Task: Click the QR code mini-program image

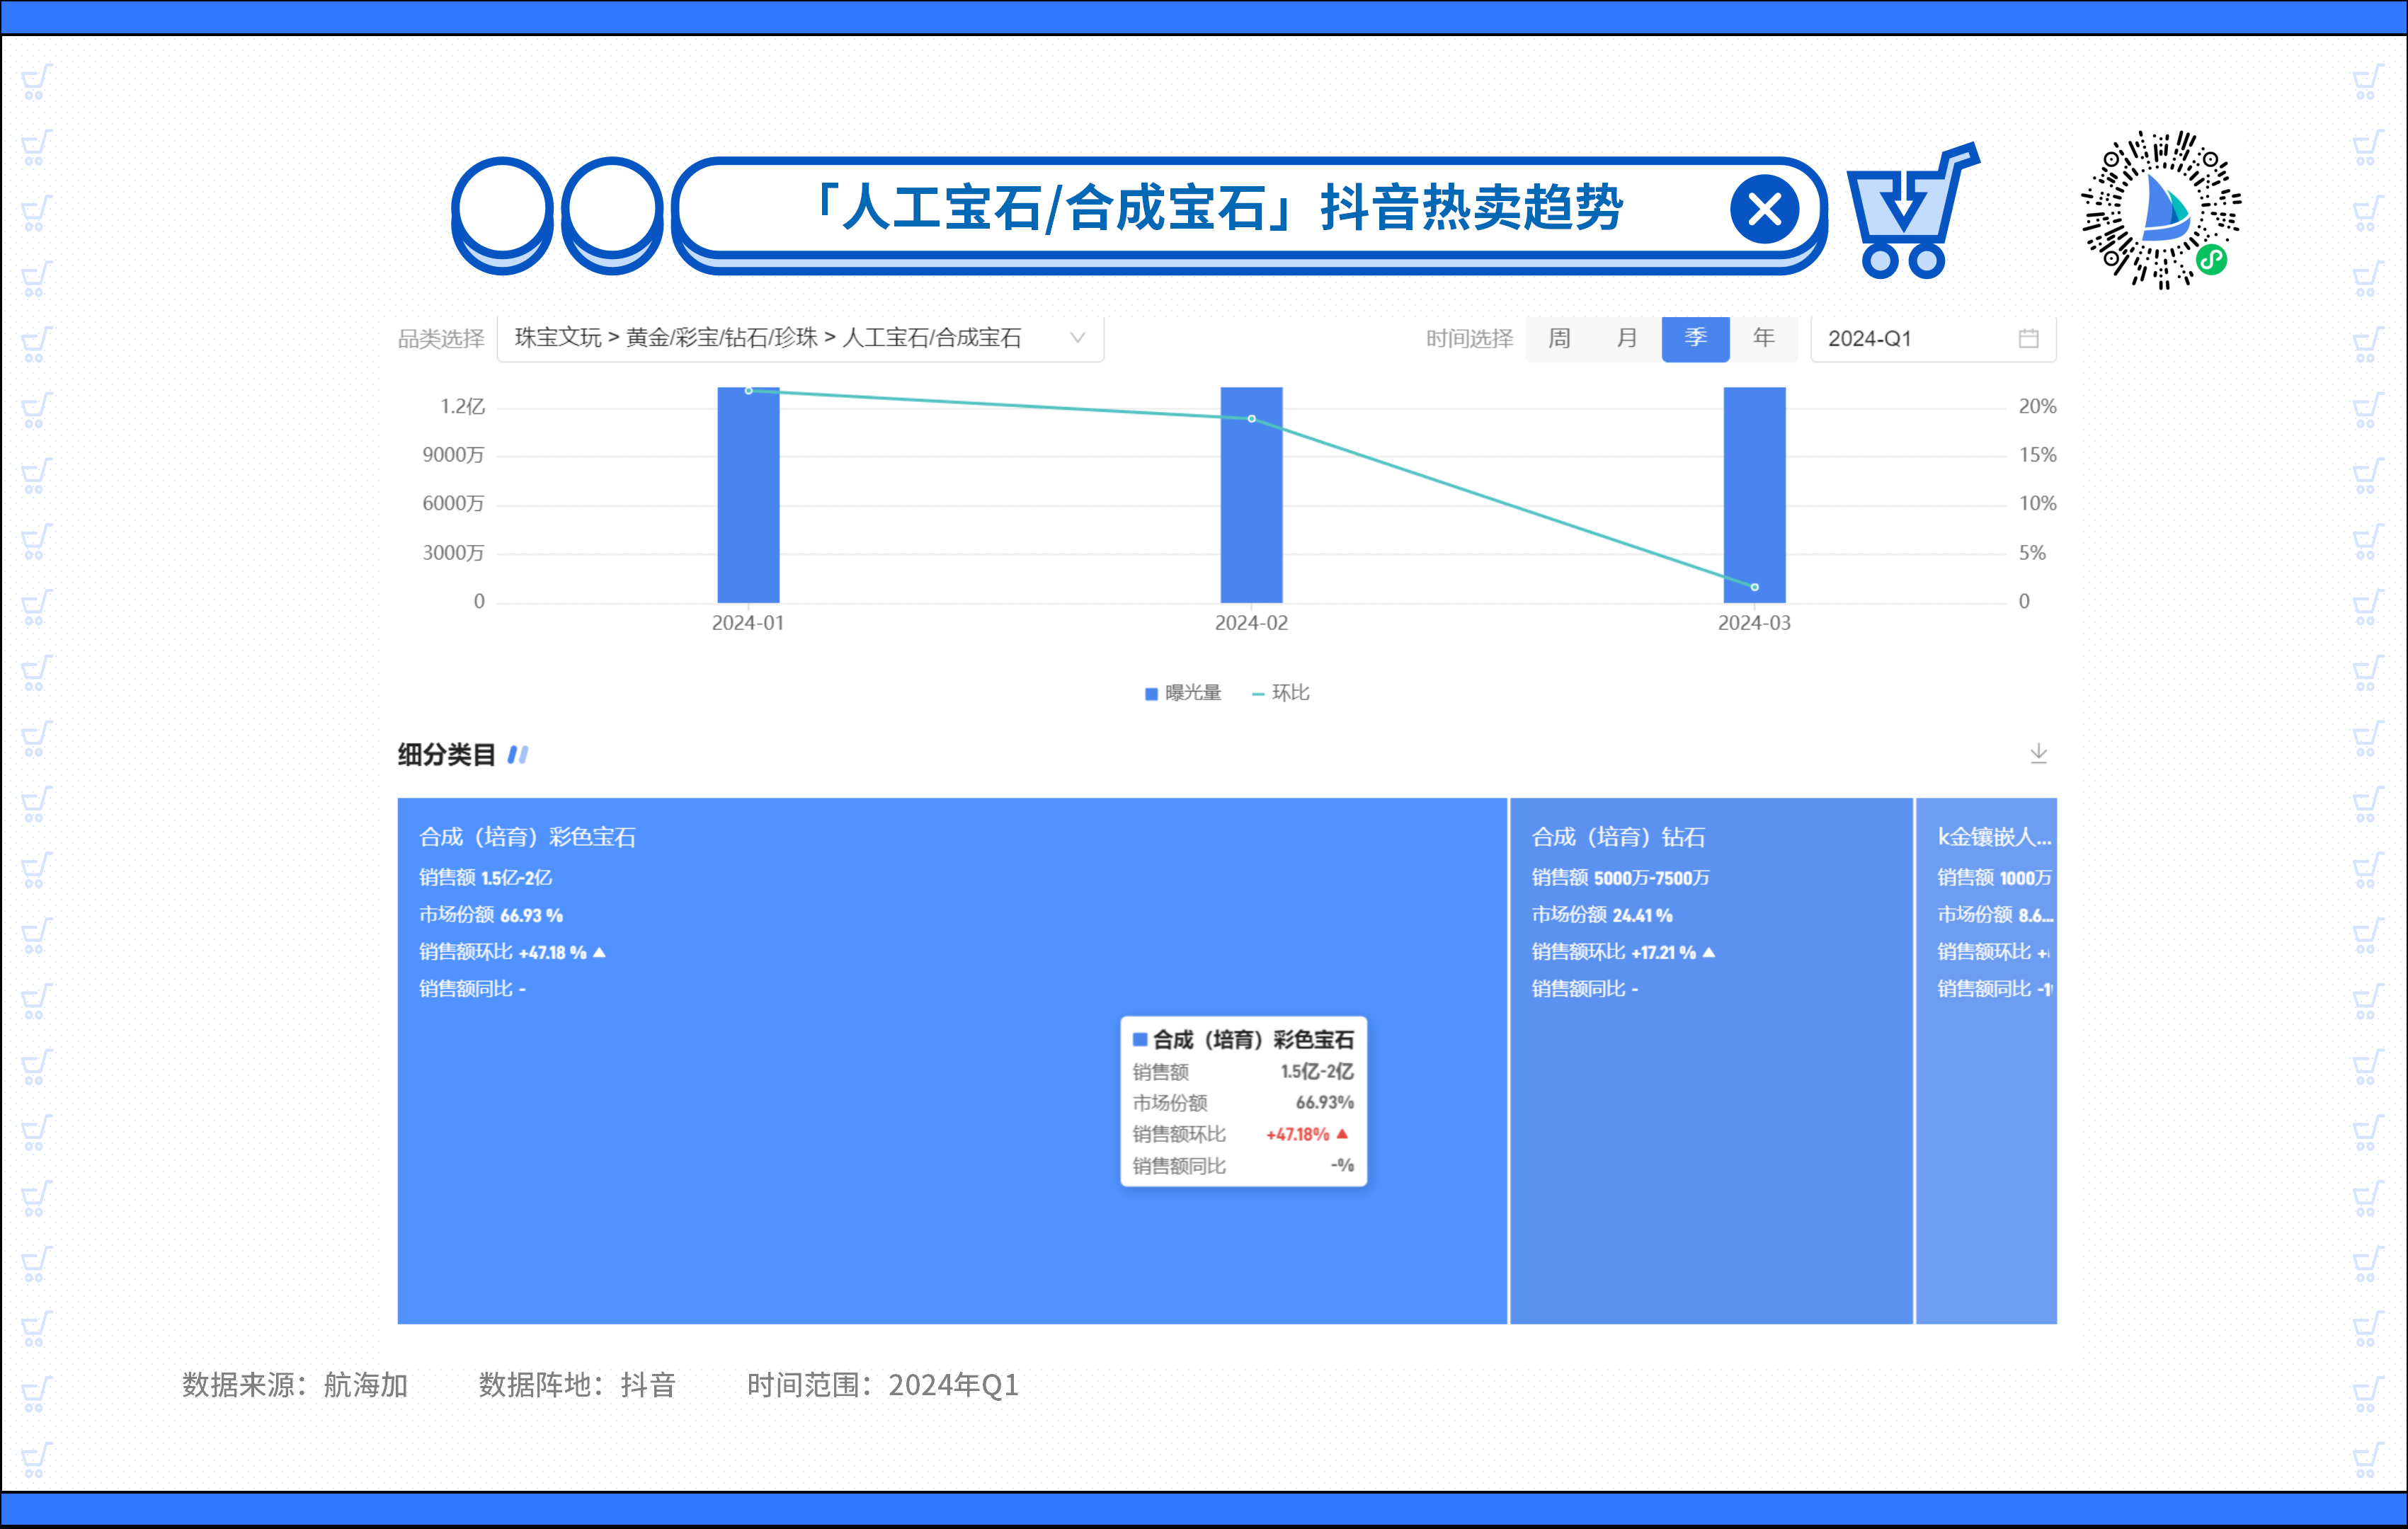Action: point(2160,210)
